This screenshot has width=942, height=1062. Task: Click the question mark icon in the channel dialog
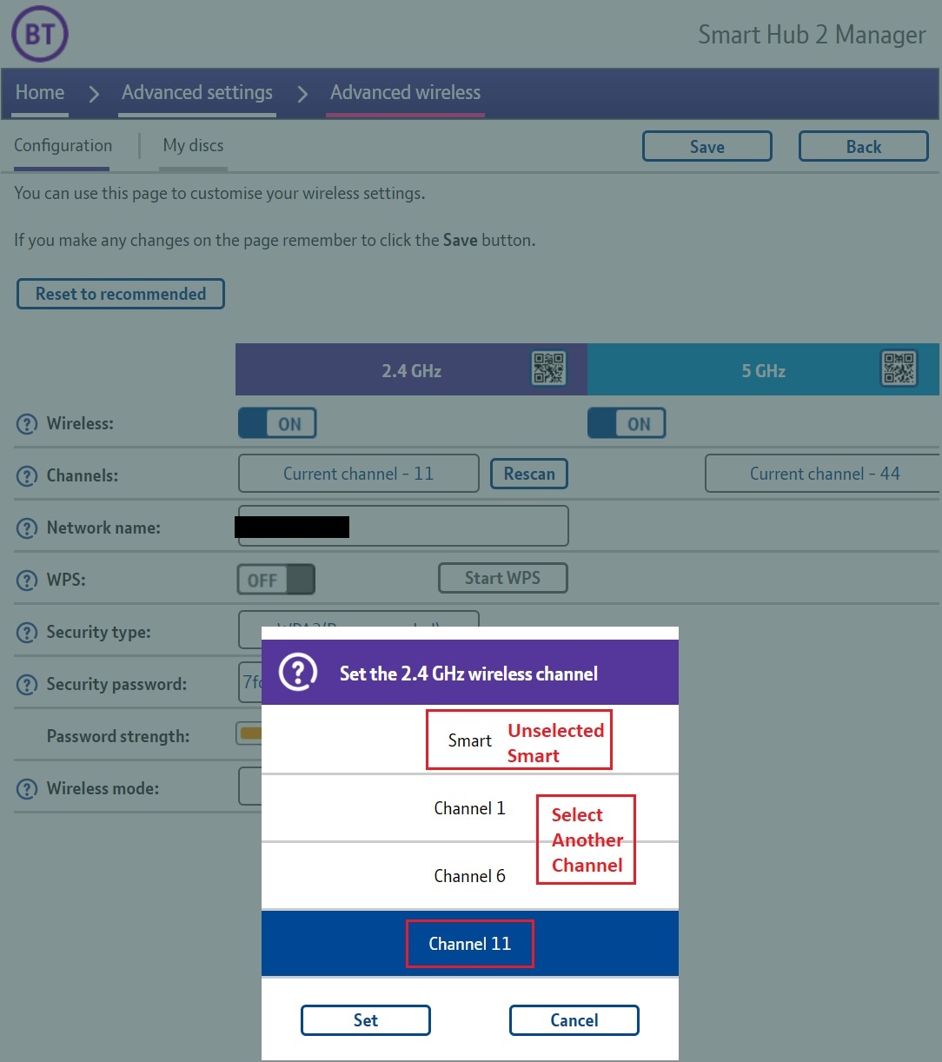point(297,672)
